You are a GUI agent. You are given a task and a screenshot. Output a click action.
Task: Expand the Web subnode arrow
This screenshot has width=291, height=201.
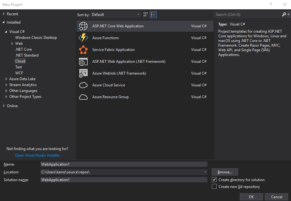[12, 43]
